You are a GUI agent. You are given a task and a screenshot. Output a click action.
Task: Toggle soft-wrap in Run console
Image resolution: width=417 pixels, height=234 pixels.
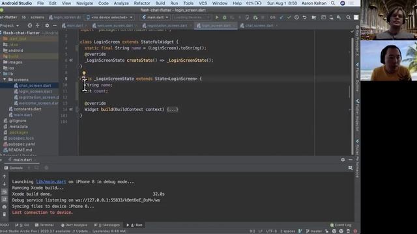[x=5, y=191]
